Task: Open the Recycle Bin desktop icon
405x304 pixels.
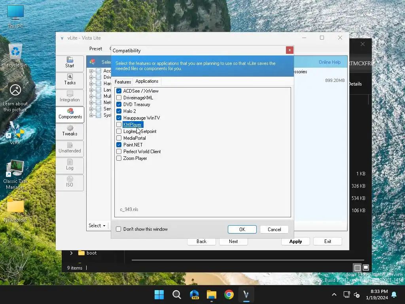Action: (x=15, y=55)
